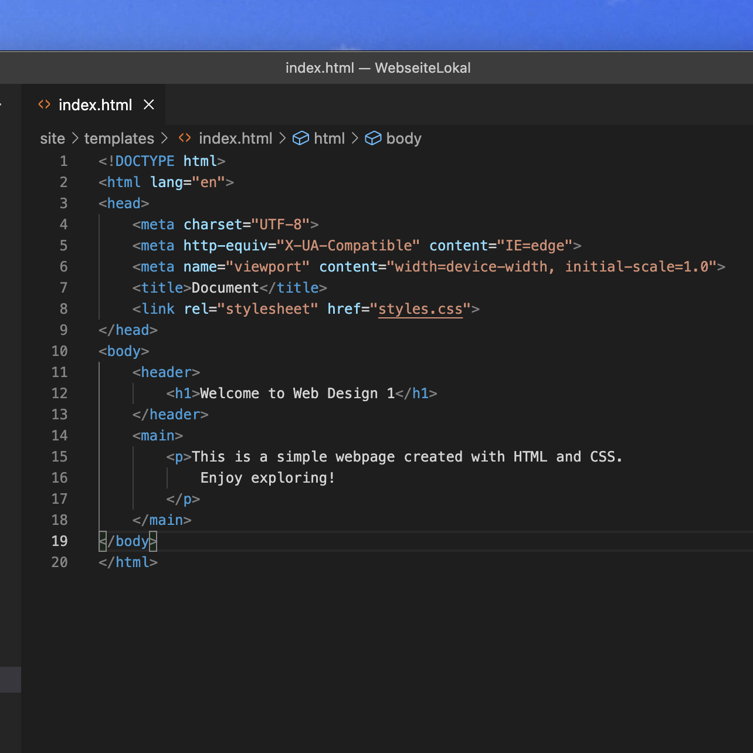The image size is (753, 753).
Task: Click the cube icon beside html breadcrumb
Action: pyautogui.click(x=301, y=138)
